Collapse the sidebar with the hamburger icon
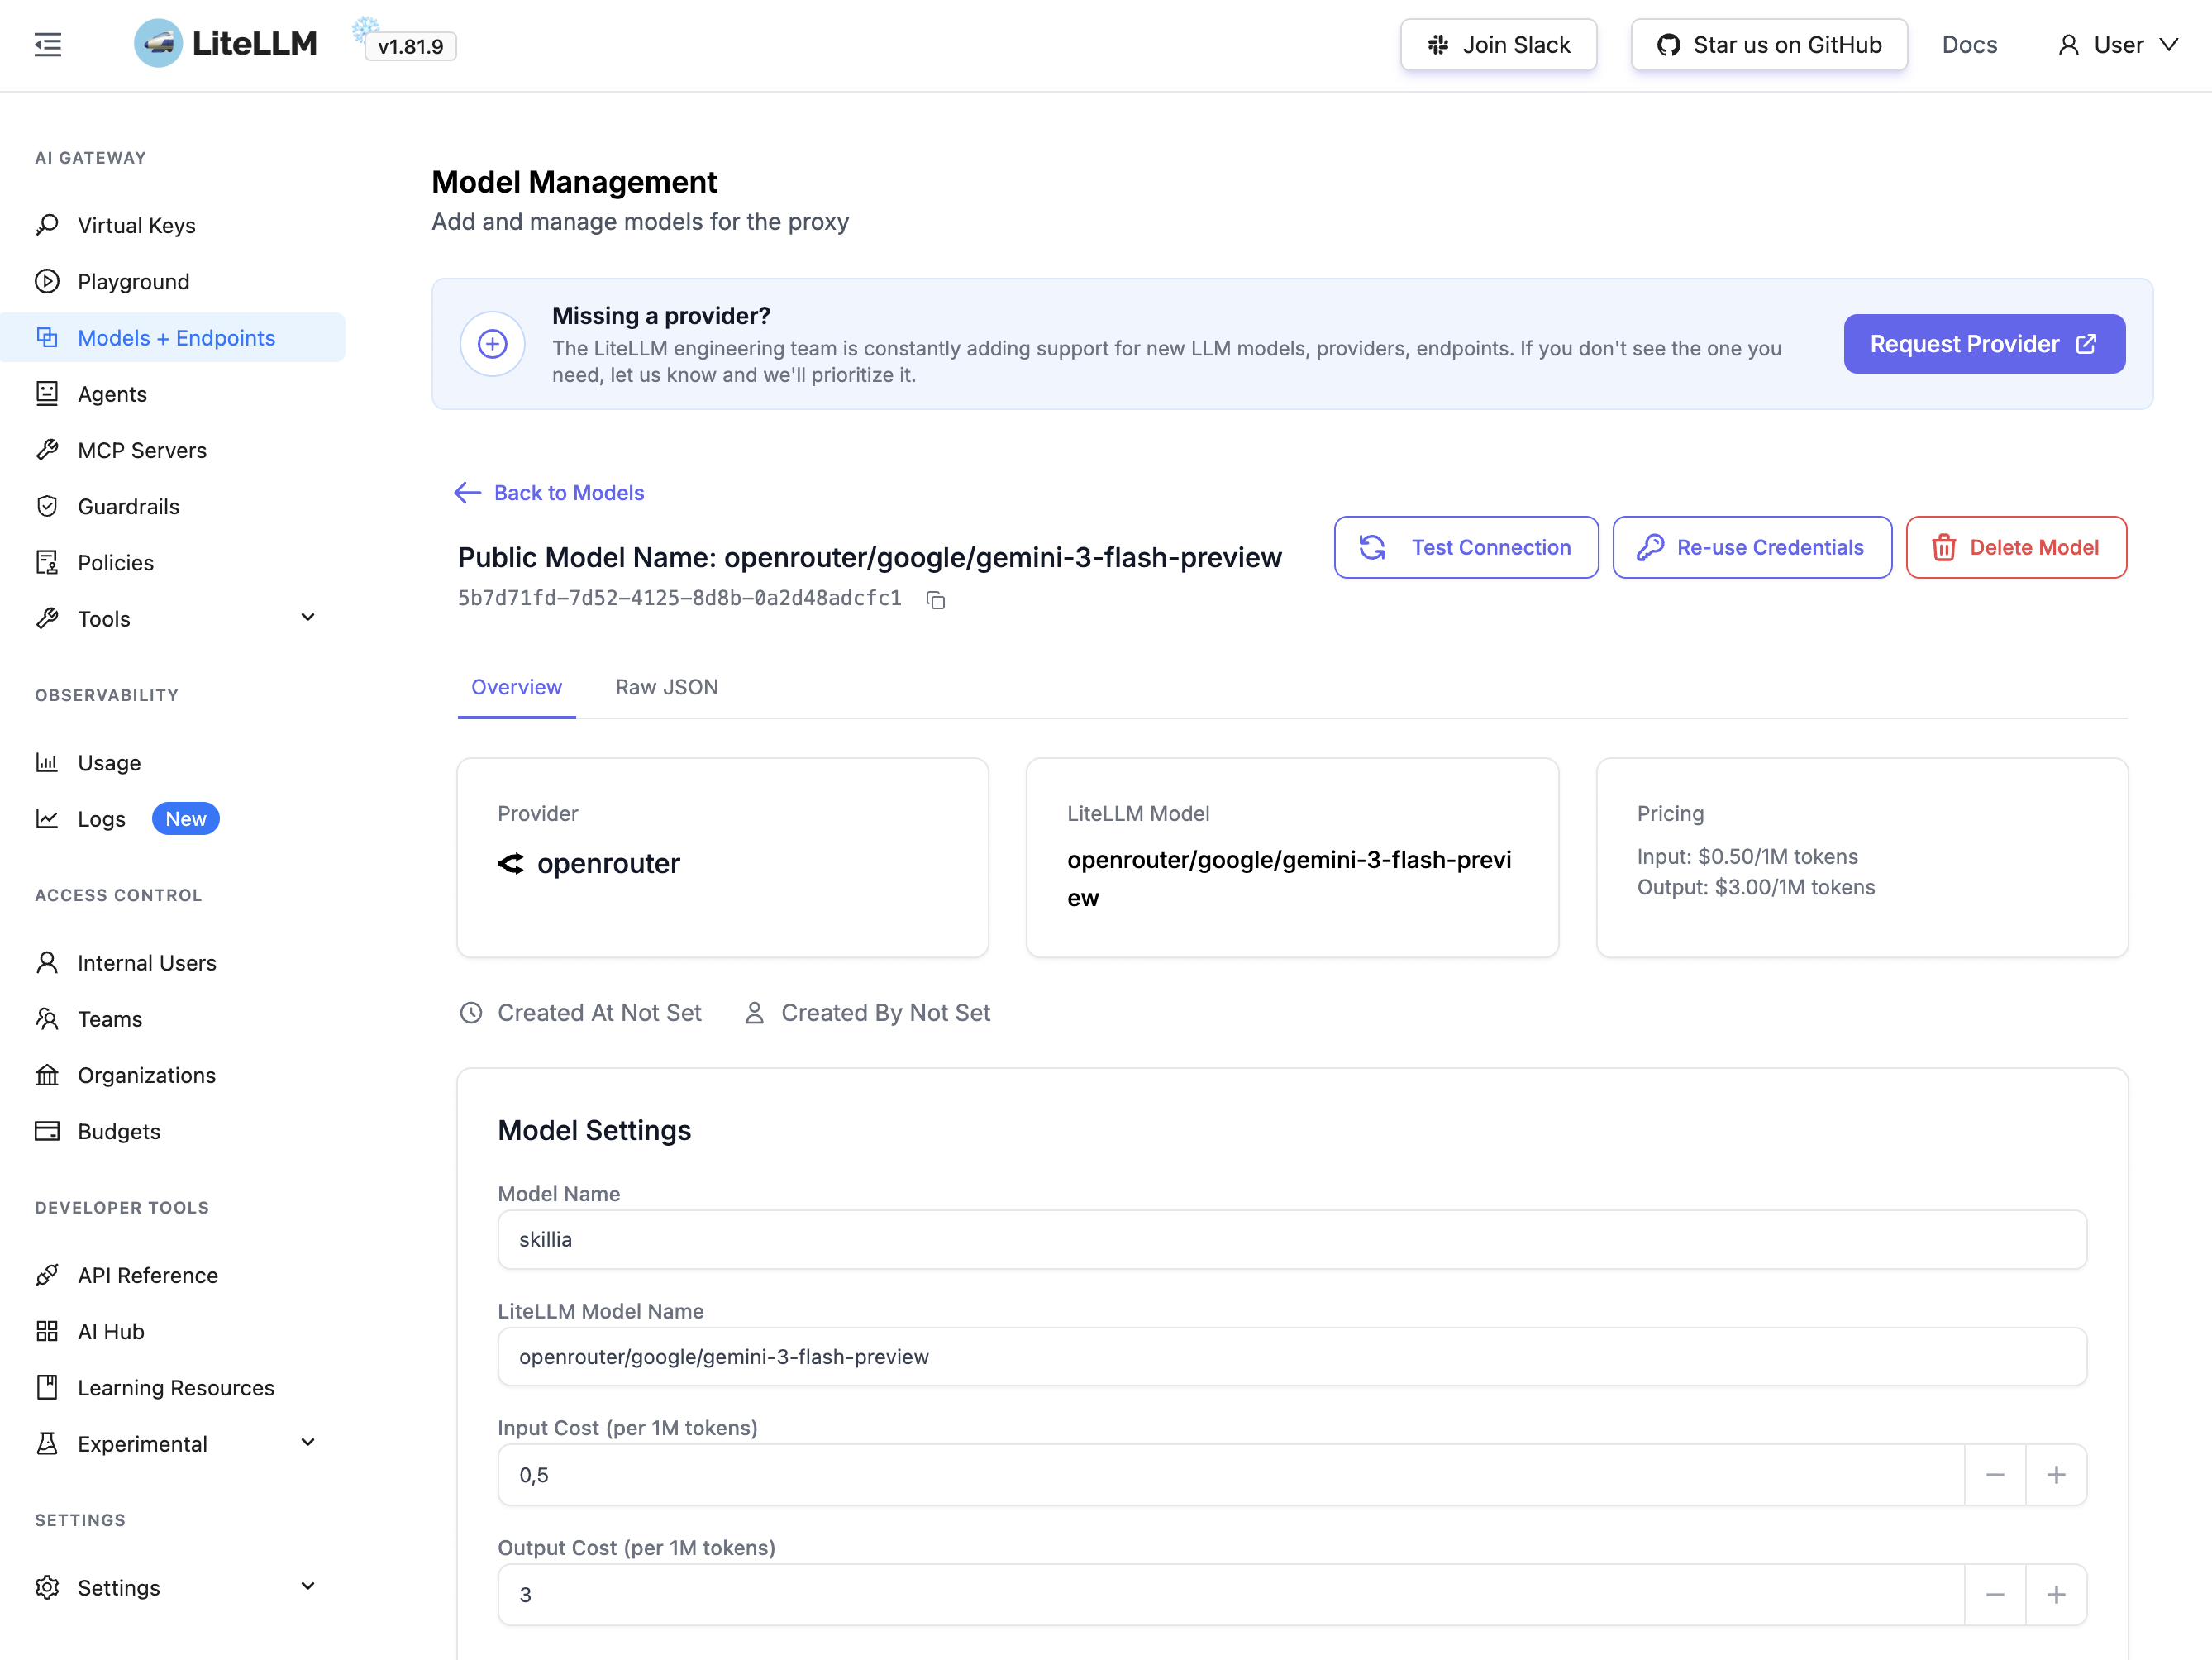2212x1660 pixels. (47, 45)
